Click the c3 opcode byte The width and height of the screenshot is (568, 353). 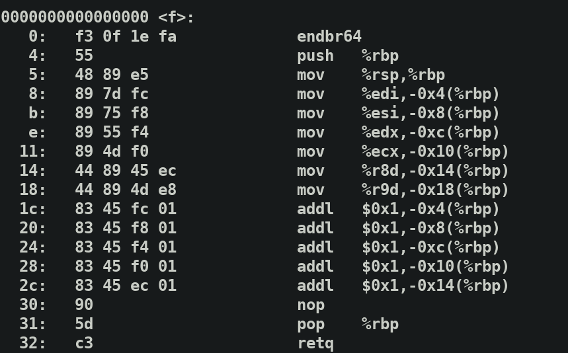tap(84, 343)
